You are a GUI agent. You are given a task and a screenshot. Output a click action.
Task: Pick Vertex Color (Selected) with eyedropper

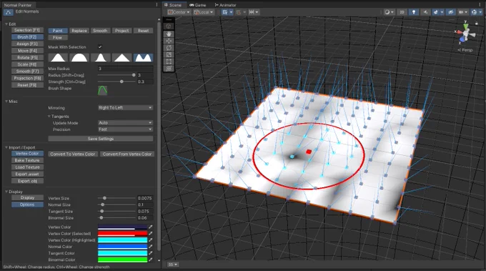click(x=151, y=234)
